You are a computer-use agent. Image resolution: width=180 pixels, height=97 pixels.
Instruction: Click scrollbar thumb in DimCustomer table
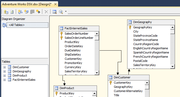click(147, 87)
